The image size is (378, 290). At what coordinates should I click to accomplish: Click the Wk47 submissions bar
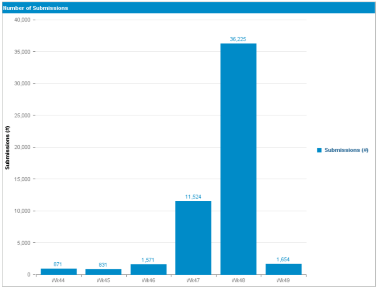tap(193, 237)
